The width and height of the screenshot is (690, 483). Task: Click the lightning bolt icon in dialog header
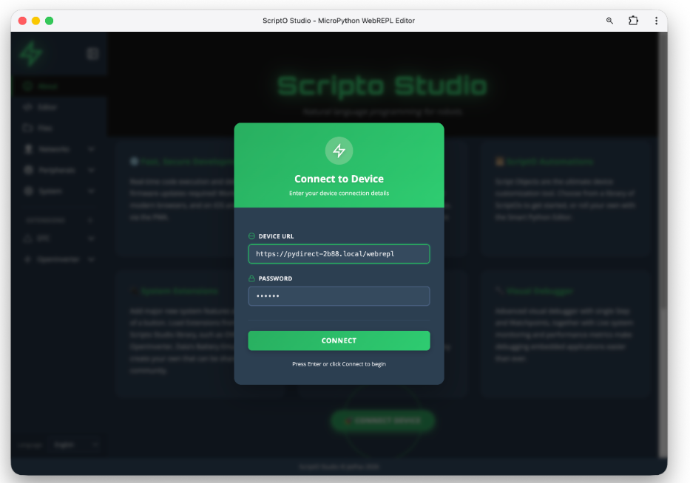click(x=339, y=151)
